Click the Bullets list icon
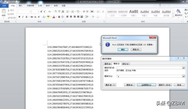 (x=68, y=11)
